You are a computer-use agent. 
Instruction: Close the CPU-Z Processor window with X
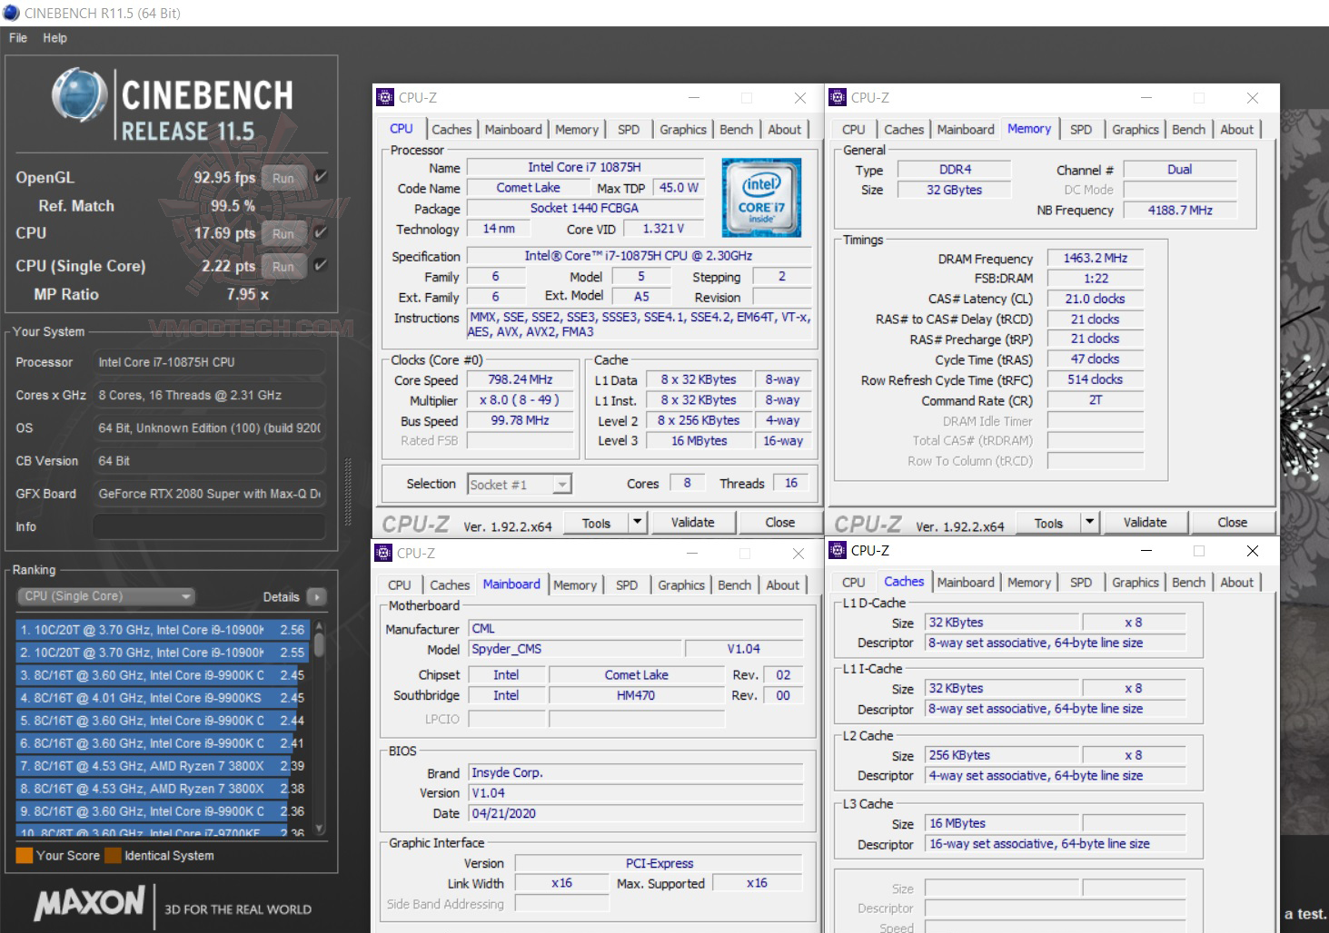[x=800, y=98]
